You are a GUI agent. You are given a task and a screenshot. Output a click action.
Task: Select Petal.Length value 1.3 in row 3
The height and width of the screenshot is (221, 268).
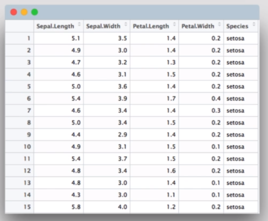154,62
